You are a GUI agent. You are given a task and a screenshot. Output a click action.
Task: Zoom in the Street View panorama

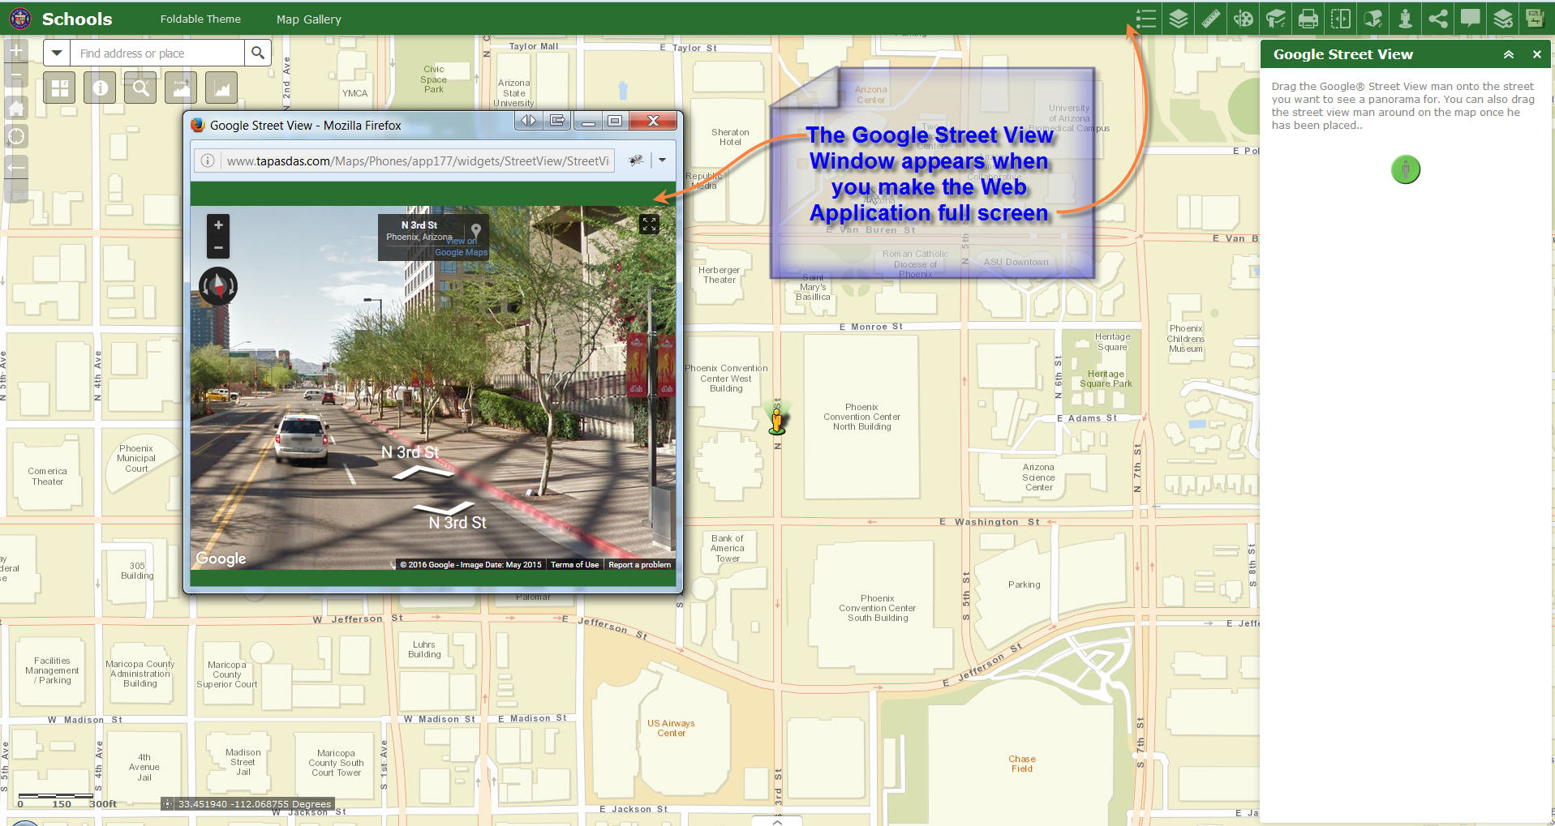point(218,225)
